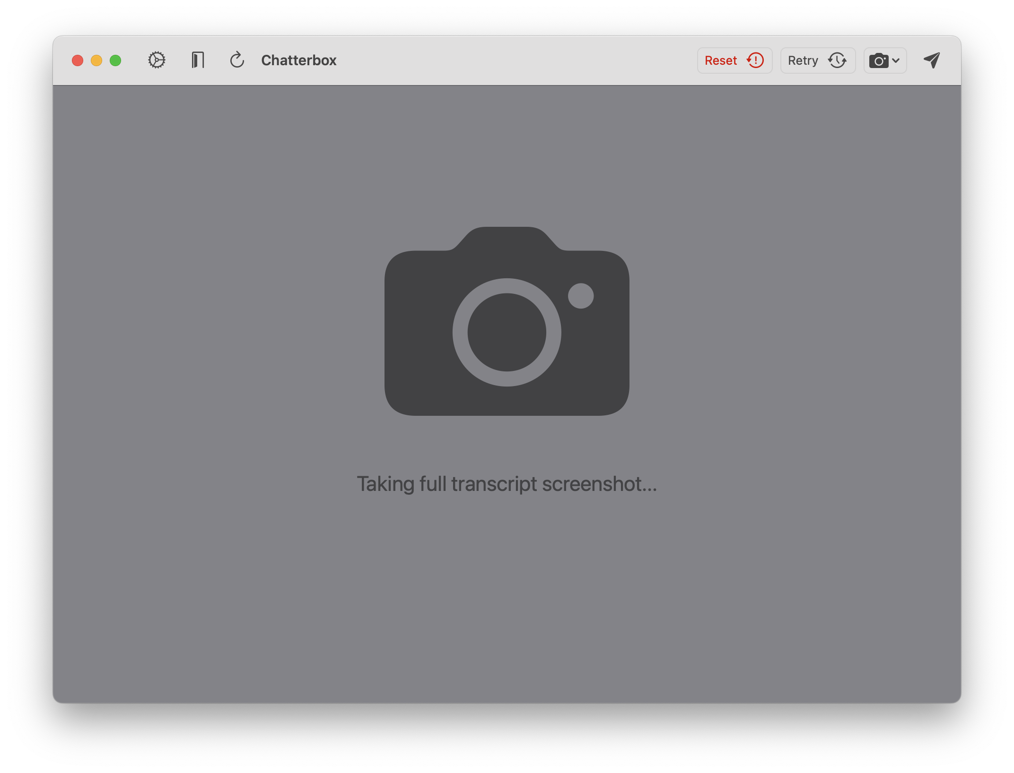Click the clock history icon beside Retry
The width and height of the screenshot is (1014, 773).
837,60
